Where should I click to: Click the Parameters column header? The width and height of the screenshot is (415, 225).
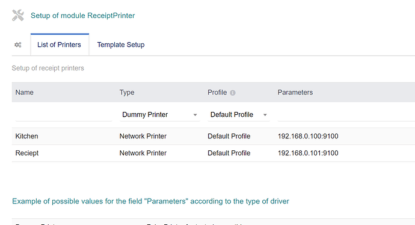[x=295, y=93]
